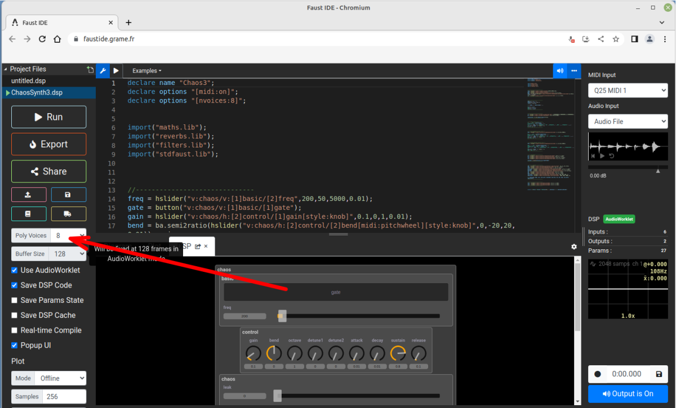Enable Save DSP Cache

15,315
